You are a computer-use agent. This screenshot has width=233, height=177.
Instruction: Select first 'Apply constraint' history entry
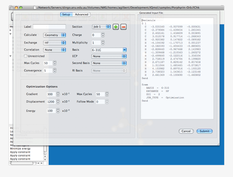coord(20,152)
